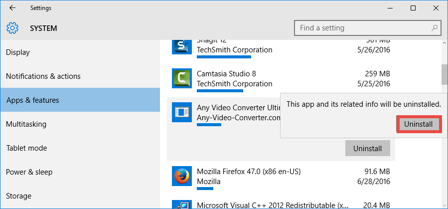Select the Any Video Converter icon
448x209 pixels.
click(182, 112)
